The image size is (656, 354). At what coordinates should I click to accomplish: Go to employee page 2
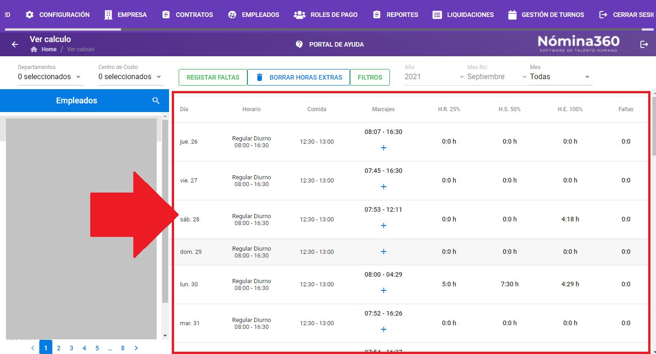59,348
